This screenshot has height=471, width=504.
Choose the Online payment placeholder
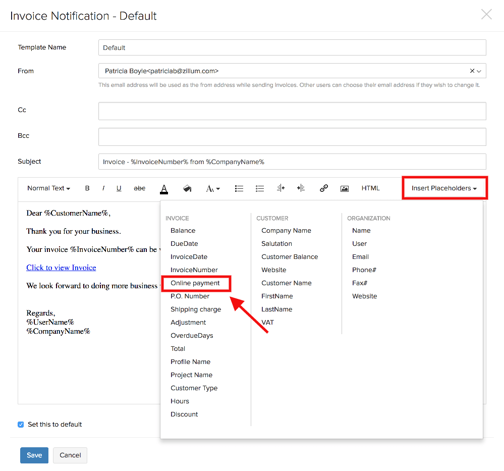click(195, 283)
